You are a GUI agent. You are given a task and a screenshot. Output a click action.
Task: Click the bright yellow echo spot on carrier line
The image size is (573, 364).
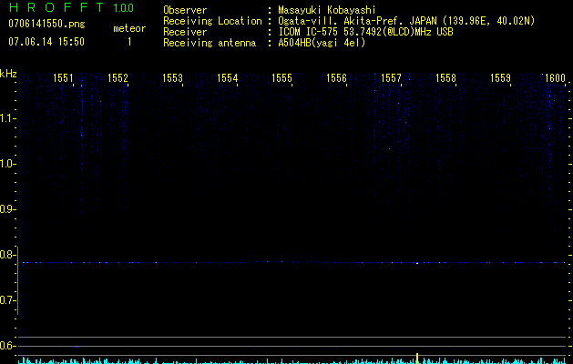(417, 262)
